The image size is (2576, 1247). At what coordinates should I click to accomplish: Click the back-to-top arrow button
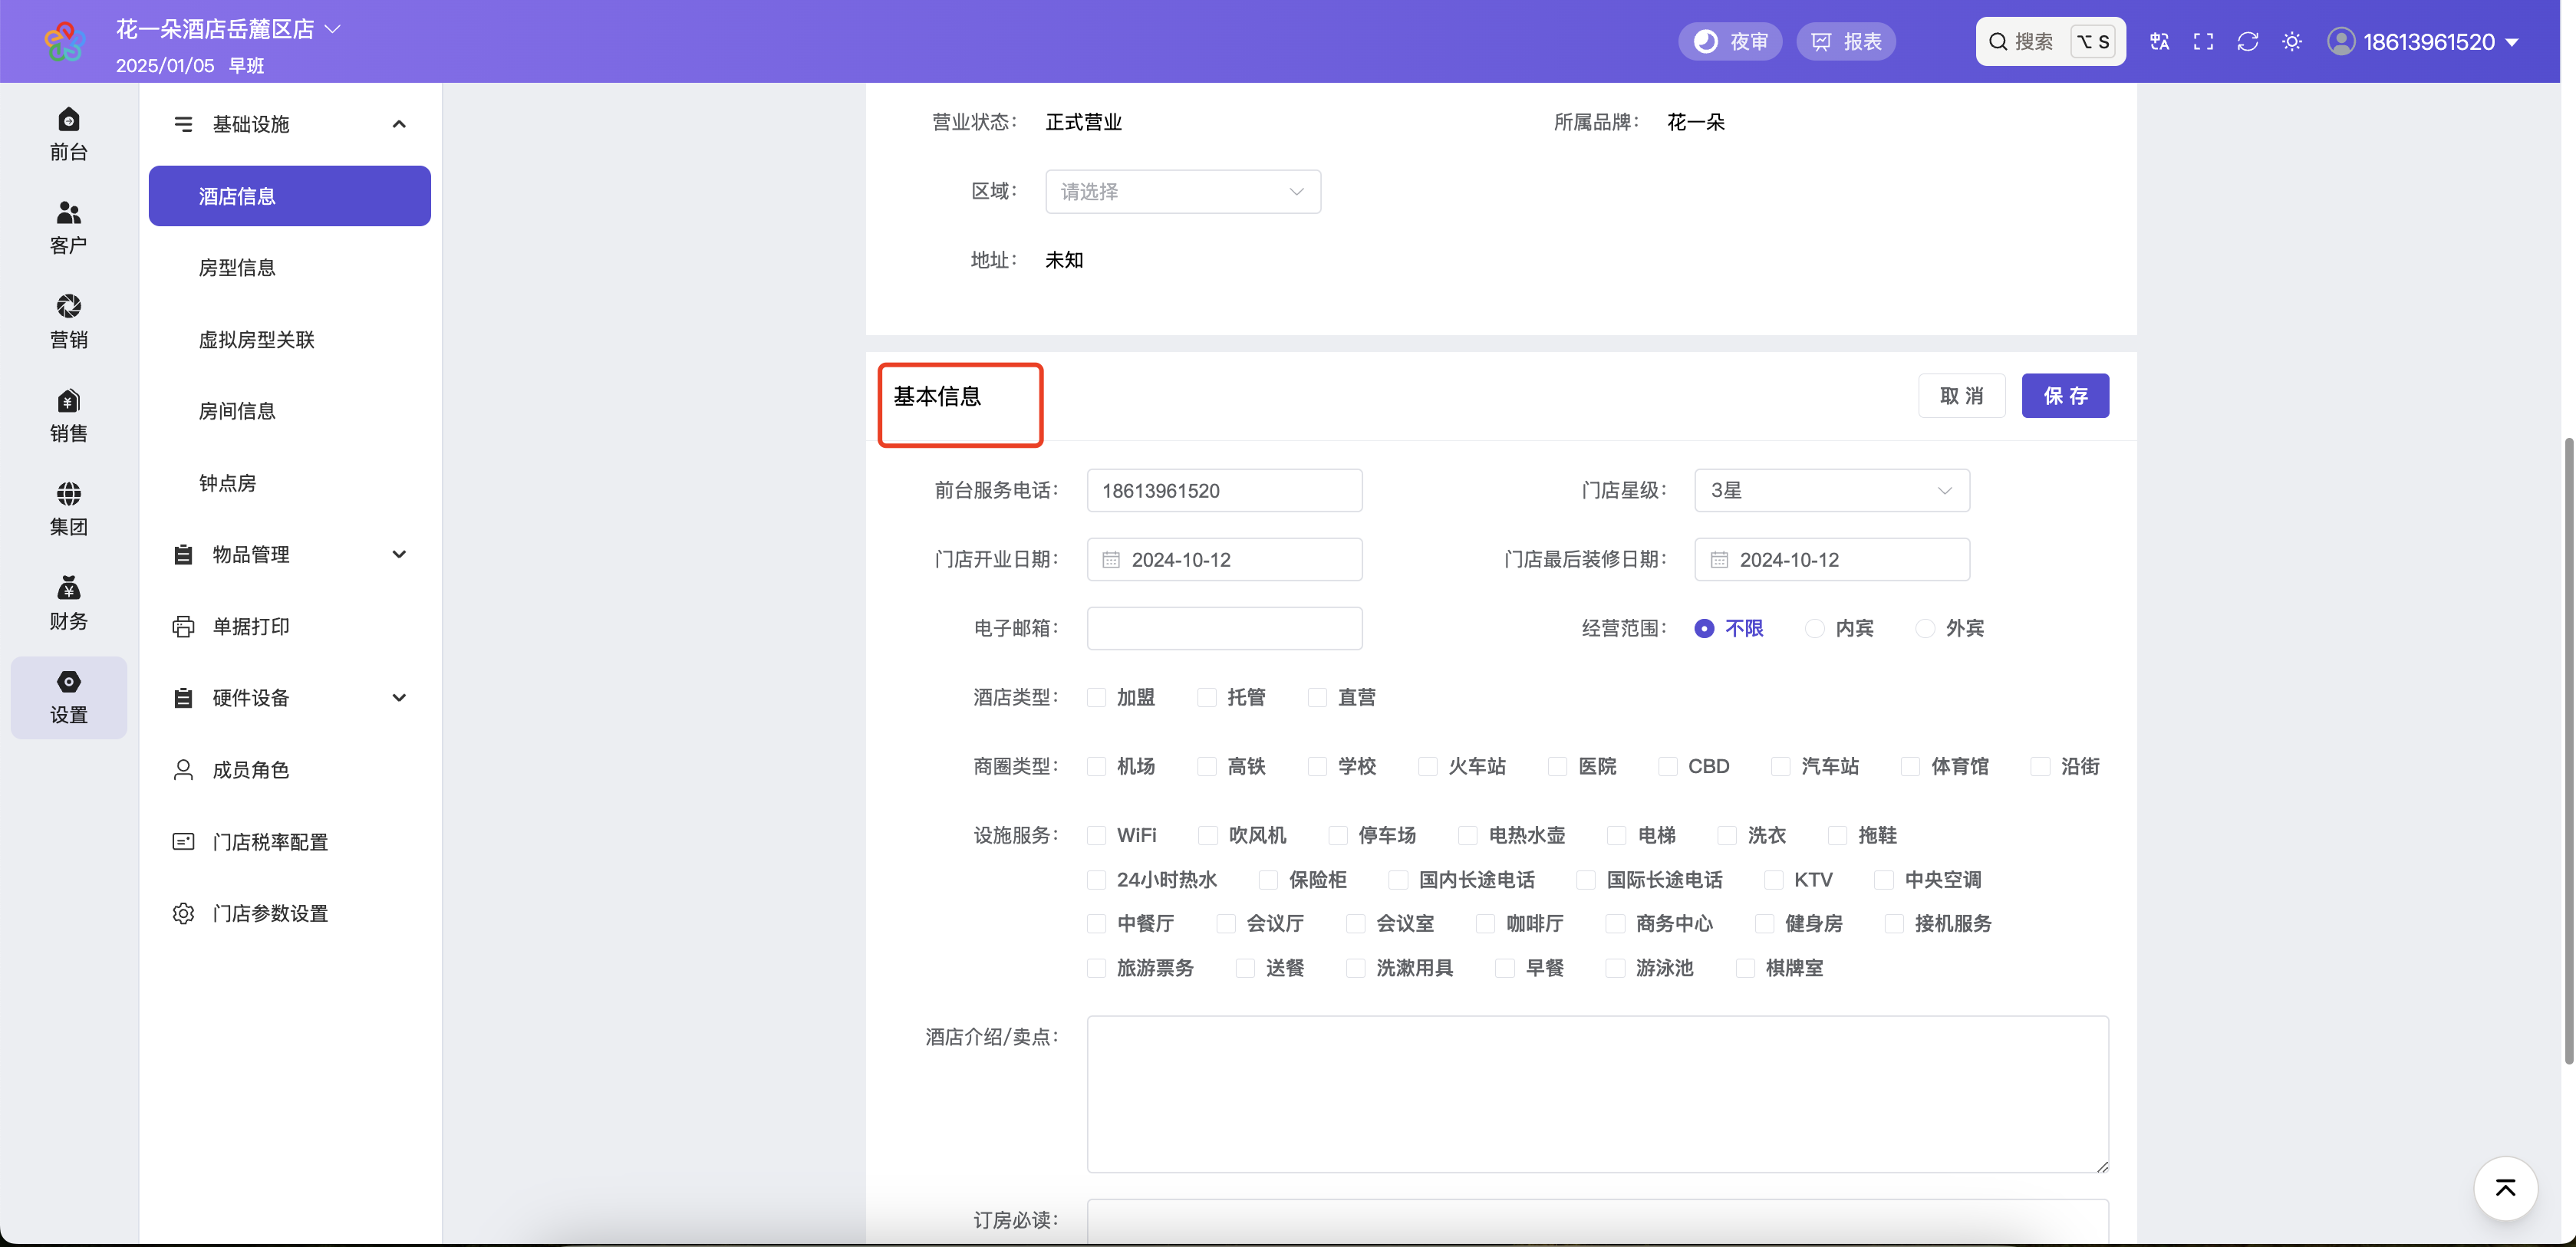pos(2505,1188)
